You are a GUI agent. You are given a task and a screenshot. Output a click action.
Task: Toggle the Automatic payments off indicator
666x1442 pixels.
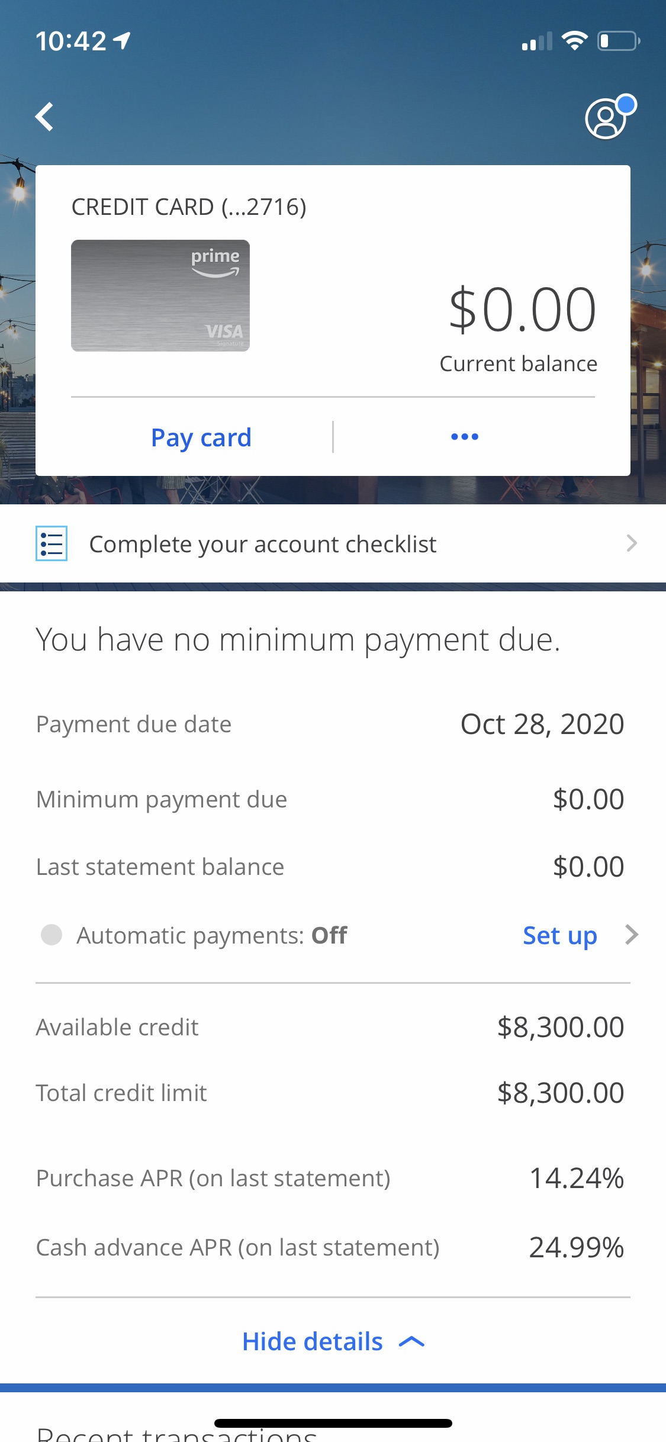52,935
